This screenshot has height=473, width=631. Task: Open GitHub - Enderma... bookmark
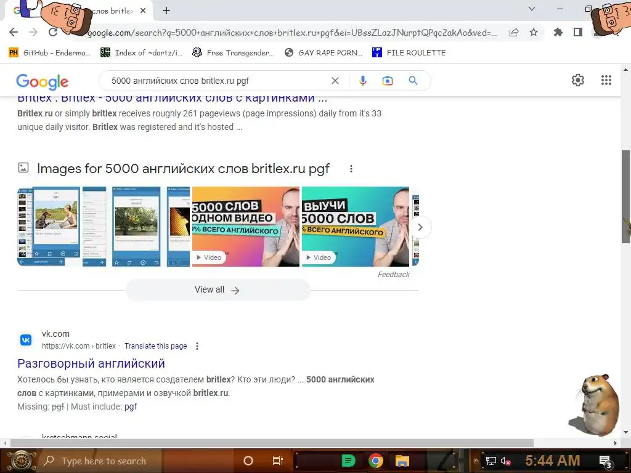pos(49,53)
